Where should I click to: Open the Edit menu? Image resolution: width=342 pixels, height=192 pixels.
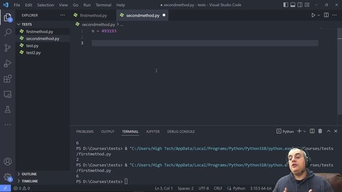(28, 5)
